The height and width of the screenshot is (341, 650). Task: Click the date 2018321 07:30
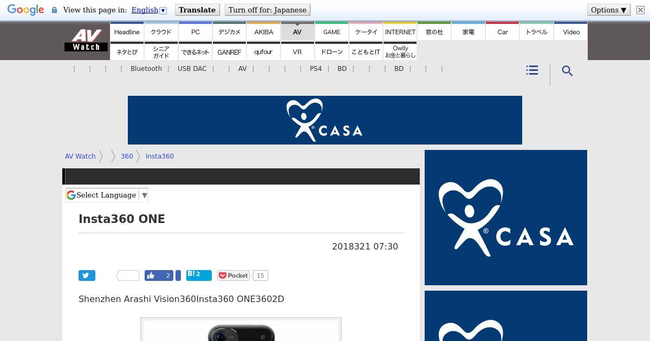click(x=365, y=246)
